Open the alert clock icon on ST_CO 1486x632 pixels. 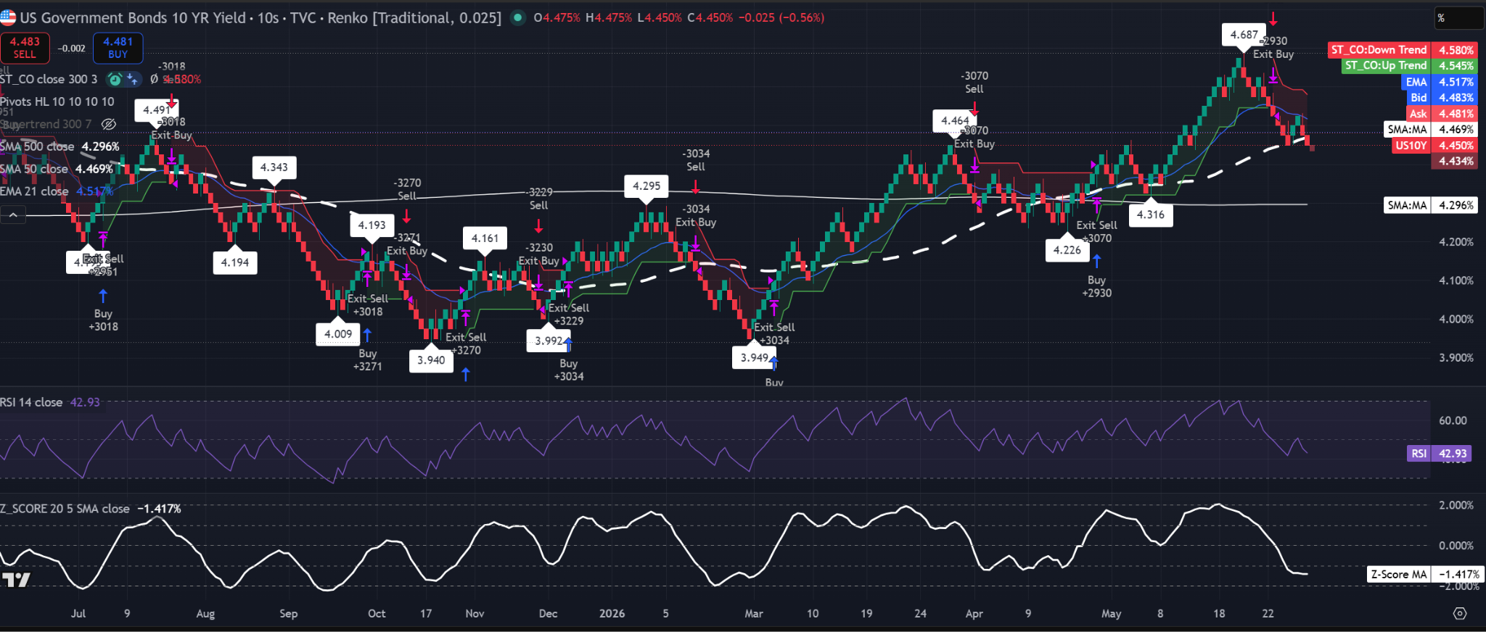115,79
